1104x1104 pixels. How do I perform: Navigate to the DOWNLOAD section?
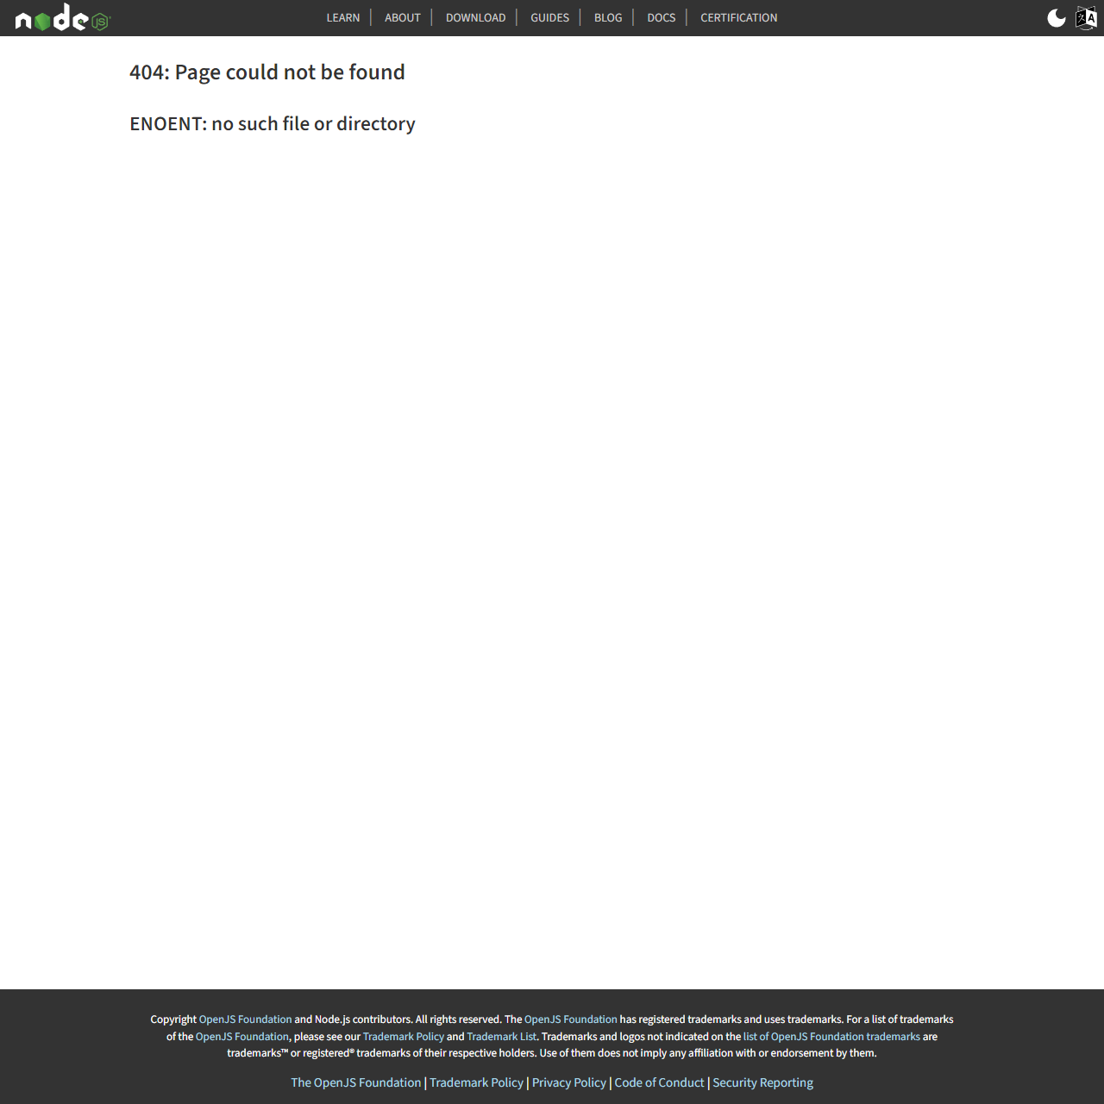(x=475, y=17)
